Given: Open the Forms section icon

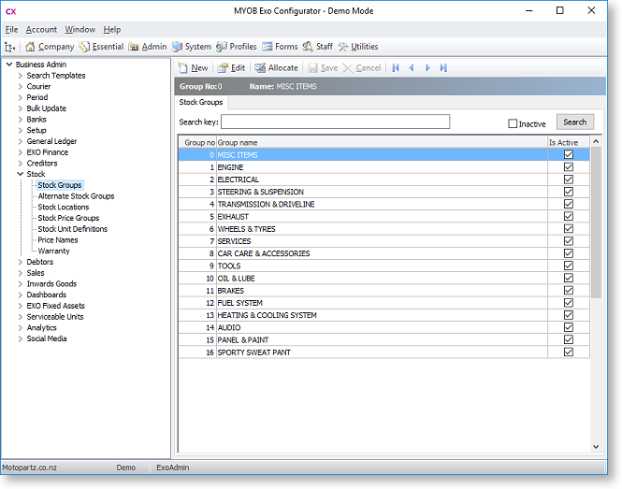Looking at the screenshot, I should 268,47.
